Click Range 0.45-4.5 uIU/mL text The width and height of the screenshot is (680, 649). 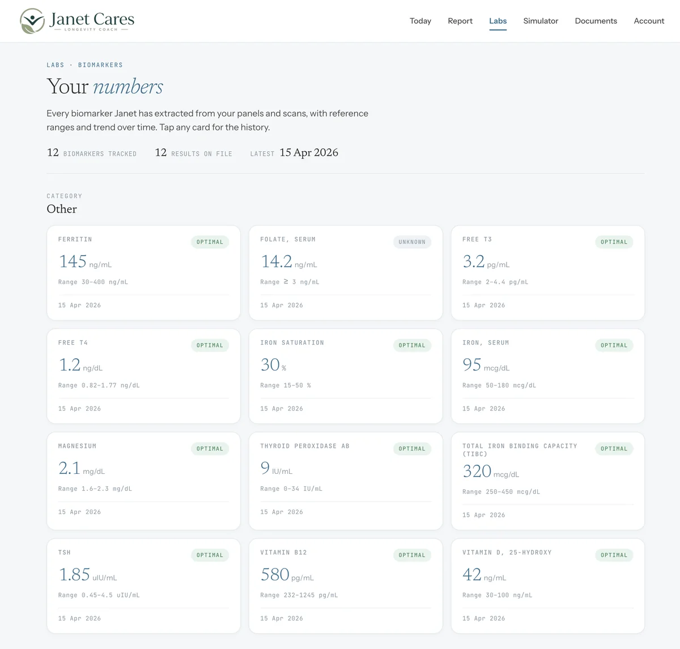click(x=99, y=595)
